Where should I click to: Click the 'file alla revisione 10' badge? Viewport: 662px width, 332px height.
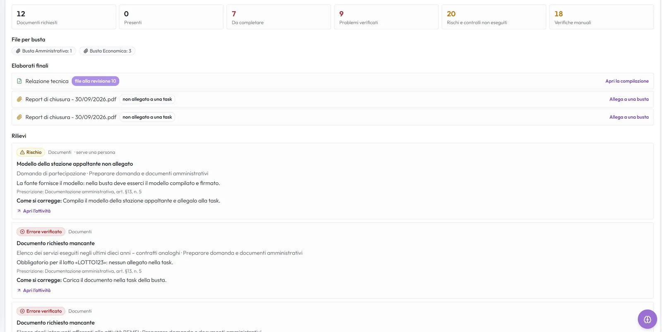96,81
